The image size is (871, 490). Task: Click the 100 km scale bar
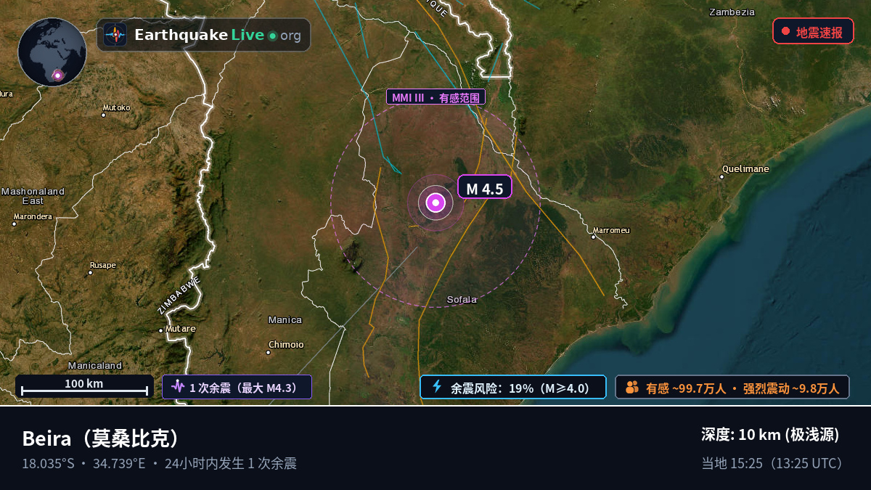[84, 387]
